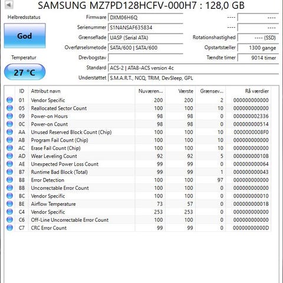
Task: Click the 27 °C temperature indicator
Action: [25, 72]
